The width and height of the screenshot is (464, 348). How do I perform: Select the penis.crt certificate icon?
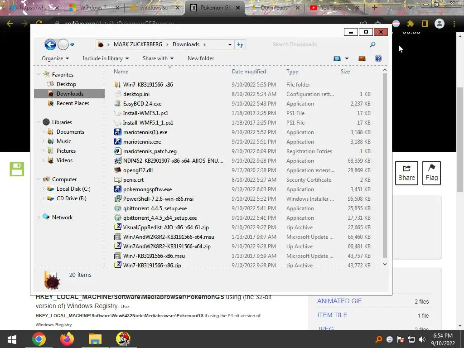click(x=118, y=179)
